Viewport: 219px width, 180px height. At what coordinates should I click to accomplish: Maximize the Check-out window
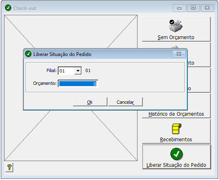tap(193, 8)
